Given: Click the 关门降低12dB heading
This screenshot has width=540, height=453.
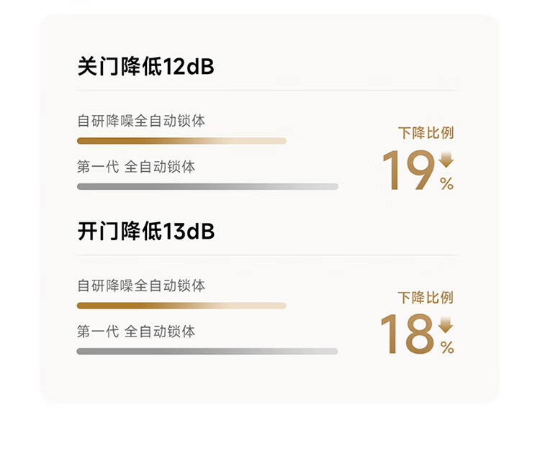Looking at the screenshot, I should [145, 68].
